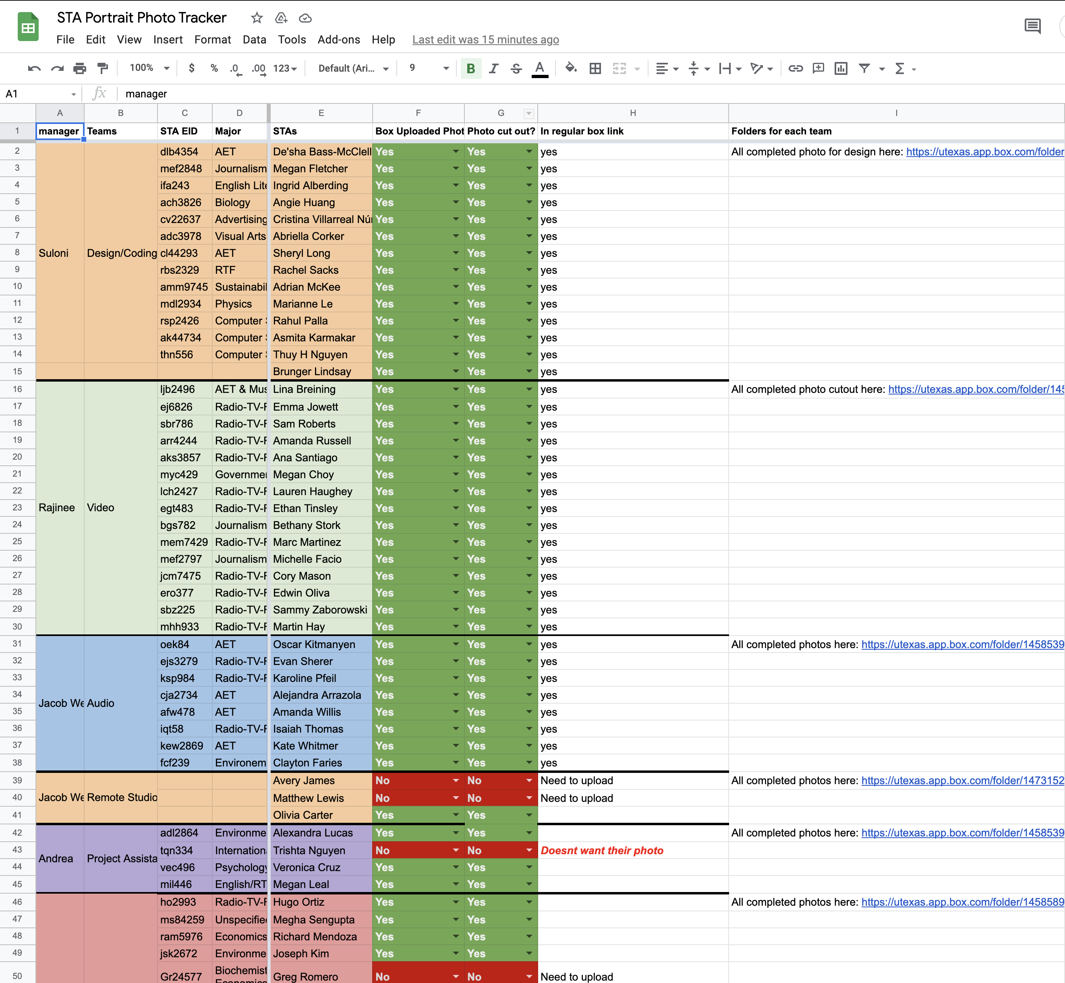Open Photo cut out dropdown for Trishta Nguyen
The image size is (1065, 983).
point(528,851)
